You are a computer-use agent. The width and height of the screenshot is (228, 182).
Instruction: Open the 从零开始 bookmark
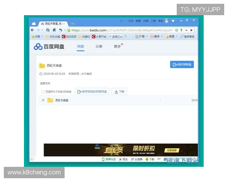99,36
